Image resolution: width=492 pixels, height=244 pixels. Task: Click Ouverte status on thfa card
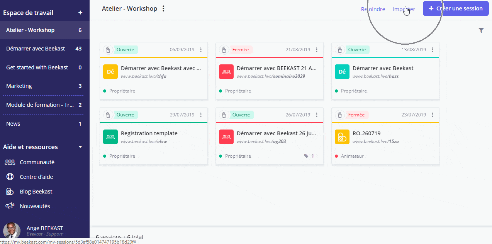[x=126, y=50]
